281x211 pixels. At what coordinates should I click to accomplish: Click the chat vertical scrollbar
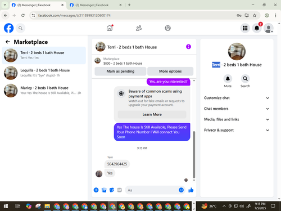[x=194, y=155]
